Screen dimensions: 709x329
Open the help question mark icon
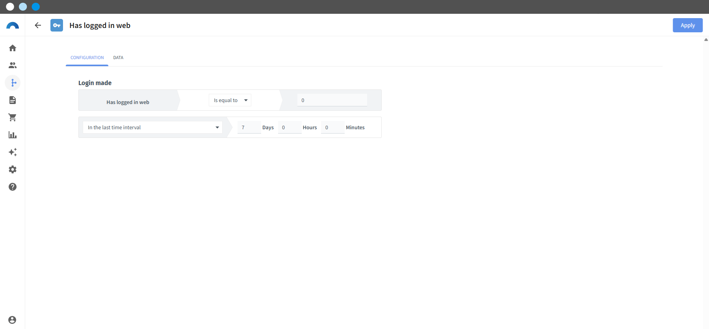coord(13,187)
